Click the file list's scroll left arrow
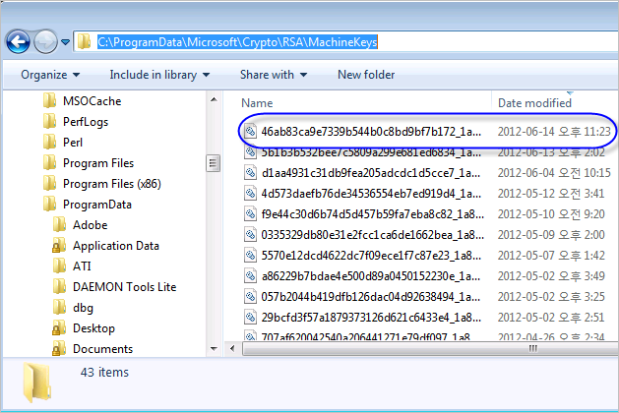Screen dimensions: 619x413 232,349
